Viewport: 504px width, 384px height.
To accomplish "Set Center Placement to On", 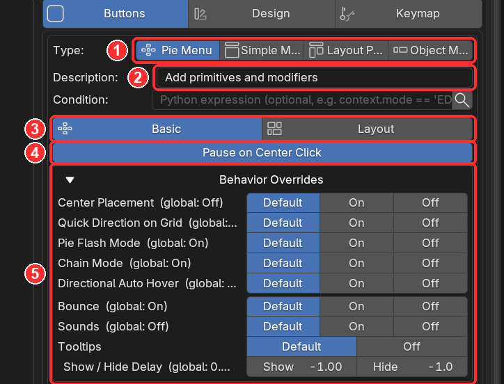I will click(356, 202).
